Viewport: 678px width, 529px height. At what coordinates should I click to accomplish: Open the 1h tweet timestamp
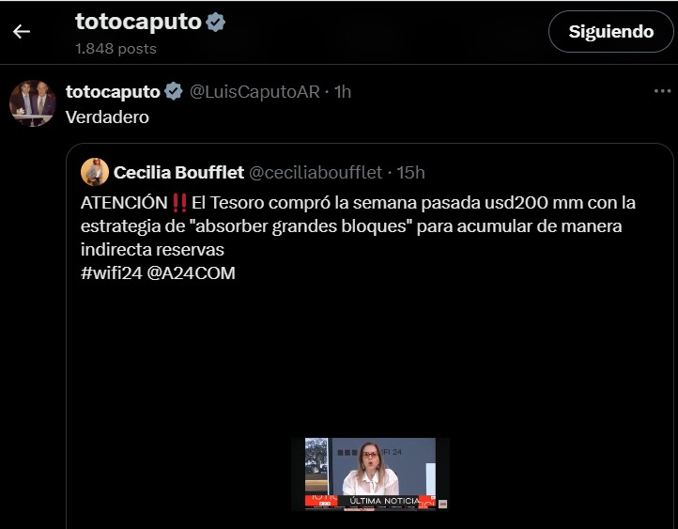(x=343, y=92)
